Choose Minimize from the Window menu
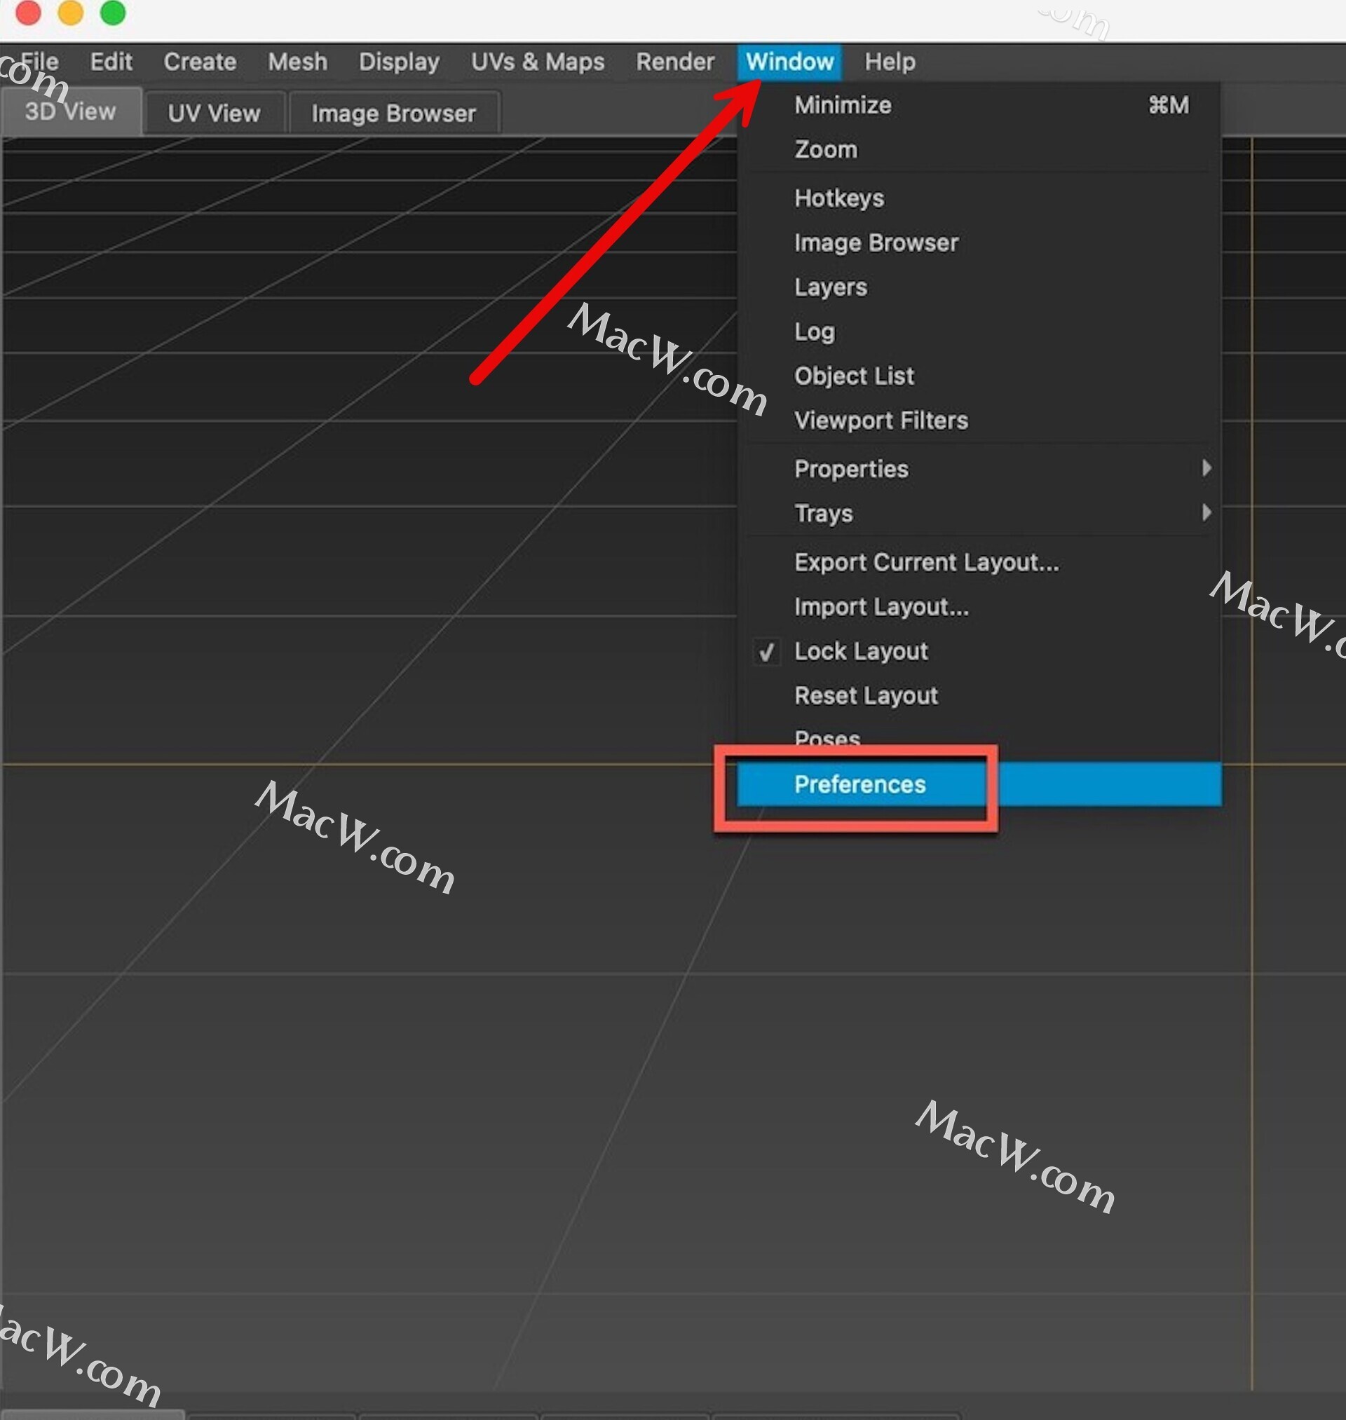This screenshot has height=1420, width=1346. pyautogui.click(x=980, y=105)
